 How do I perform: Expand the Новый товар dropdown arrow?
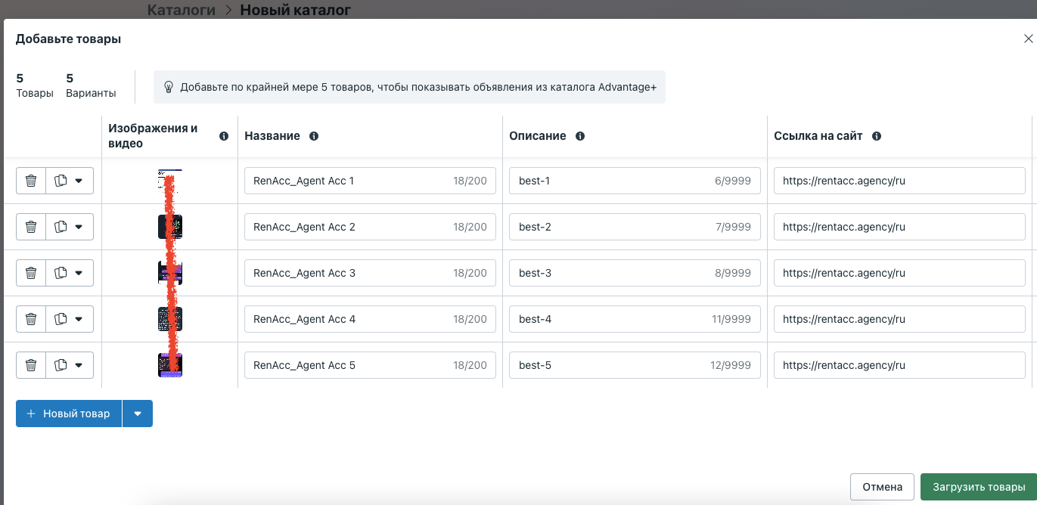[138, 414]
